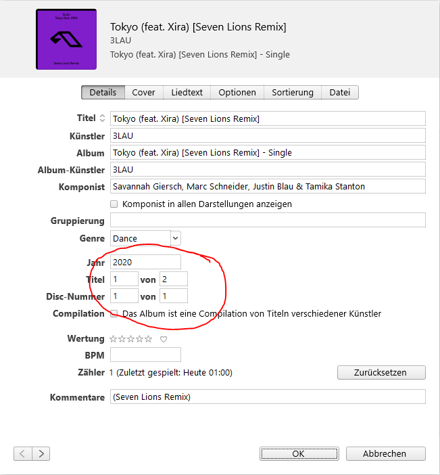440x475 pixels.
Task: Set rating to five stars
Action: [x=148, y=339]
